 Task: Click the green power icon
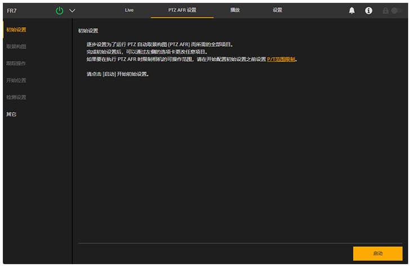point(60,10)
